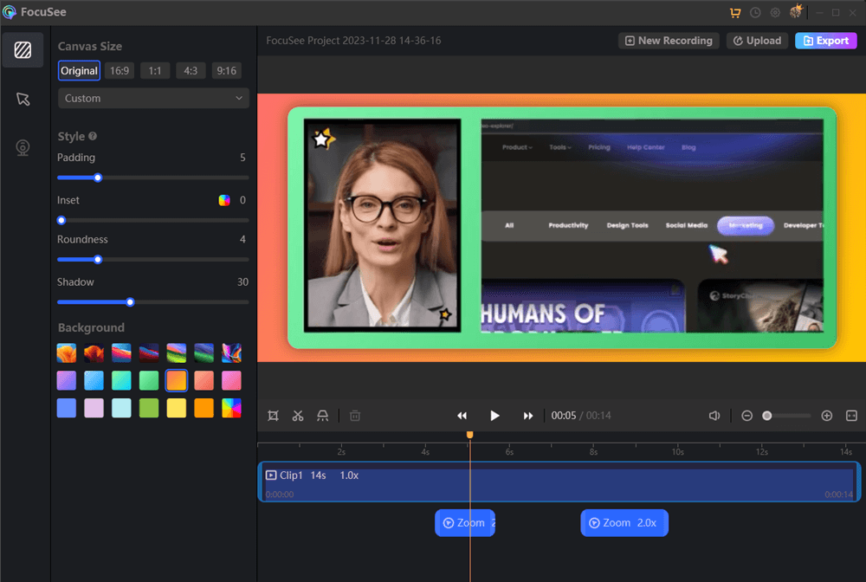Image resolution: width=866 pixels, height=582 pixels.
Task: Select the salmon gradient background swatch
Action: (204, 380)
